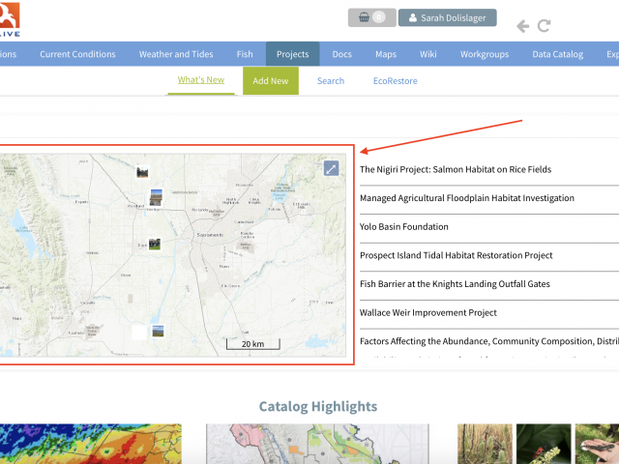Open the Sarah Dolislager user menu
This screenshot has width=619, height=464.
pos(447,17)
